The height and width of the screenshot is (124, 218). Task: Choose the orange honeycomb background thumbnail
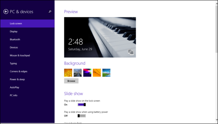pyautogui.click(x=68, y=73)
